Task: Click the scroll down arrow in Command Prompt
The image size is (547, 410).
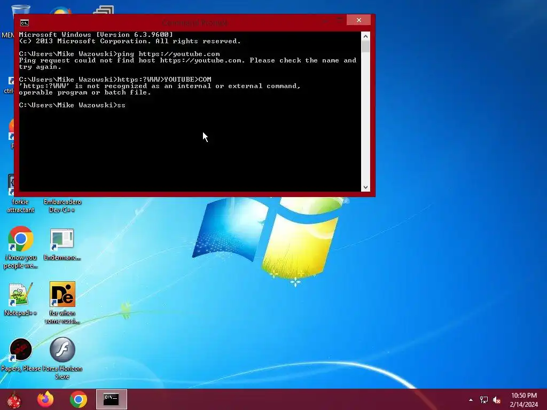Action: click(365, 187)
